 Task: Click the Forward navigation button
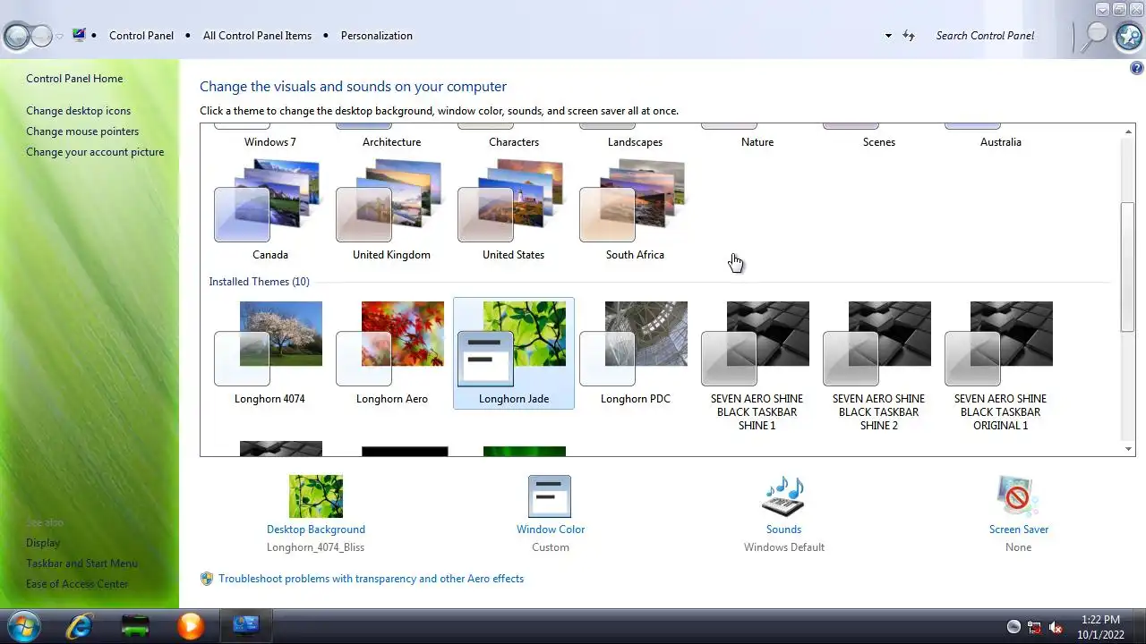41,36
